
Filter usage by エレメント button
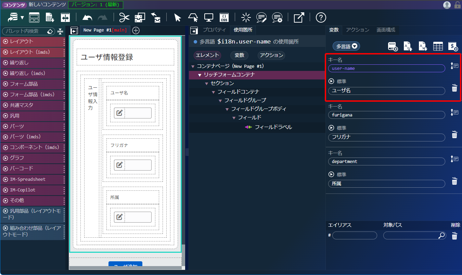click(x=207, y=55)
